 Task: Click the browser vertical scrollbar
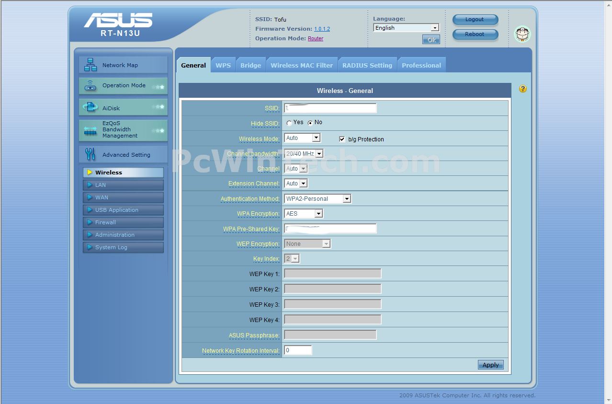click(608, 202)
